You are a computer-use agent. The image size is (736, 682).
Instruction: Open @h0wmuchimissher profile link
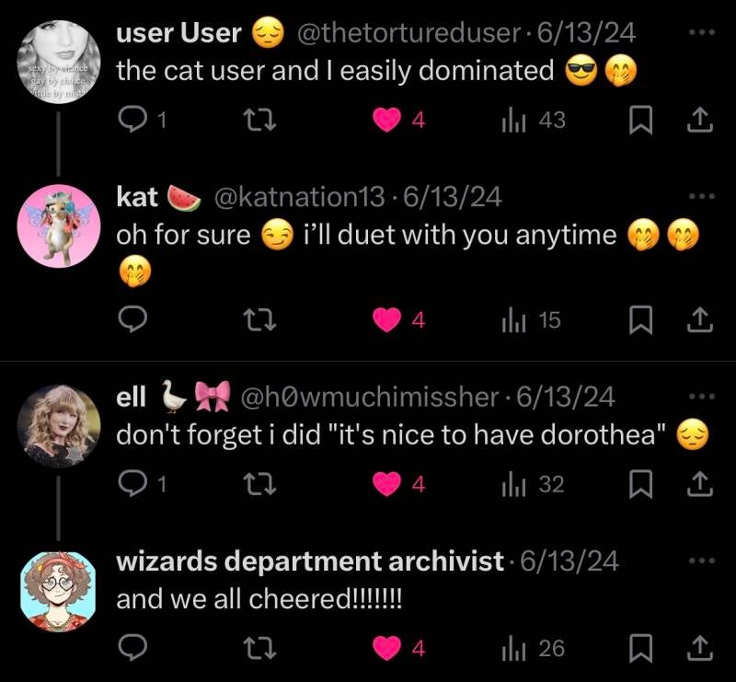370,397
